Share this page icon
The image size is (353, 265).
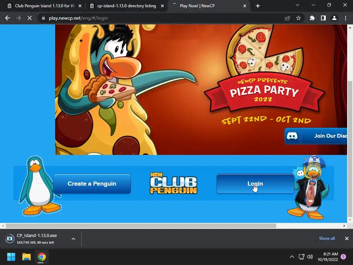288,18
